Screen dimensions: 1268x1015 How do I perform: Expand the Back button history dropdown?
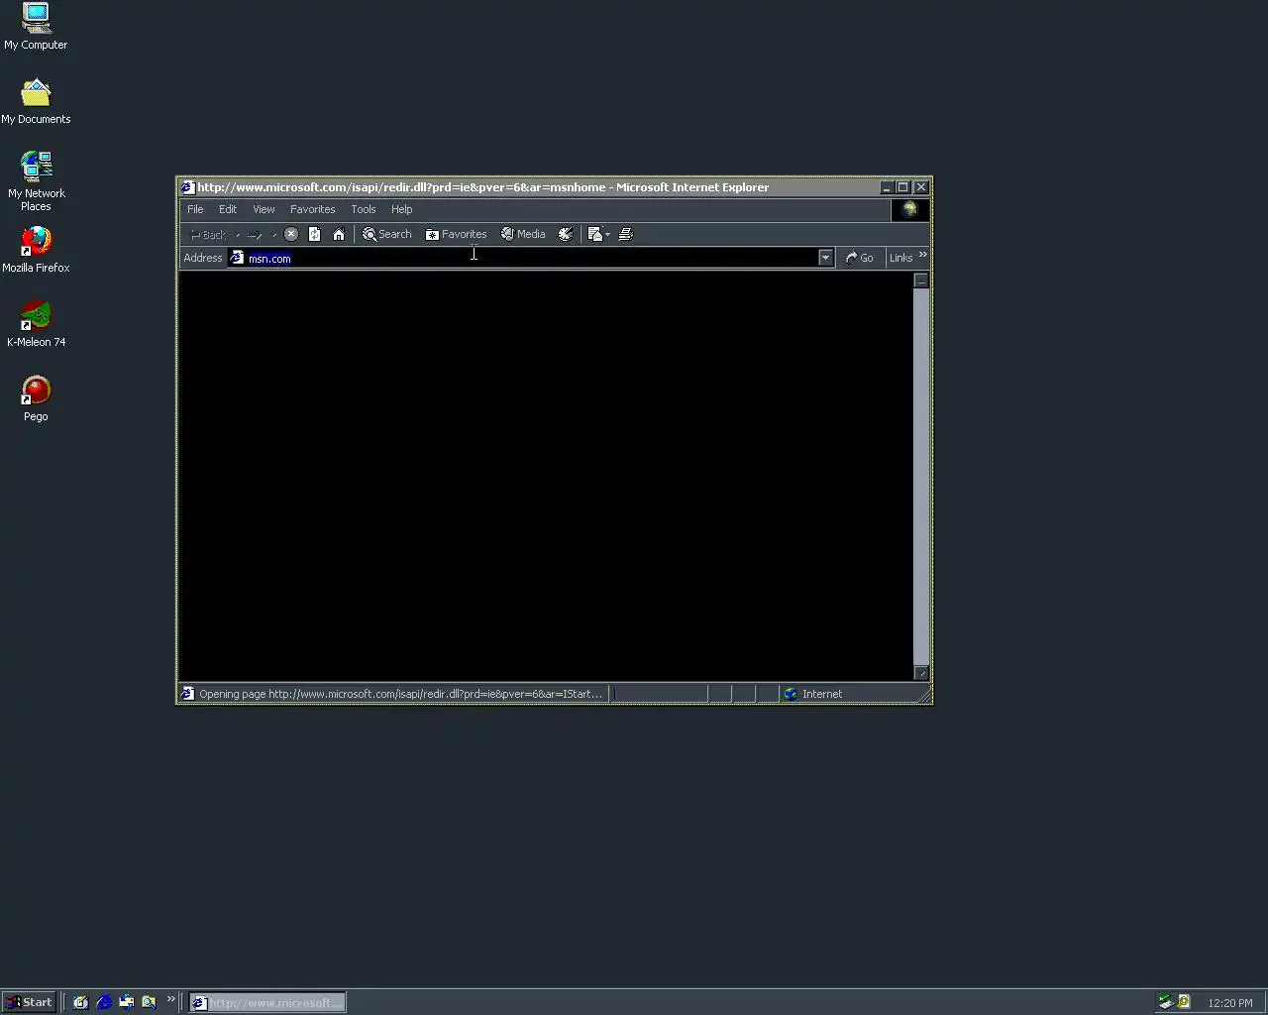point(237,235)
